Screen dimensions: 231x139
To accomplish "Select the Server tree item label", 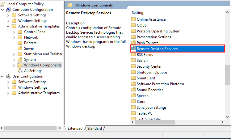I will tap(29, 48).
